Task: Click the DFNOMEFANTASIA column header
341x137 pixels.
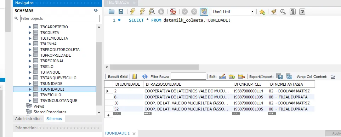Action: 291,84
